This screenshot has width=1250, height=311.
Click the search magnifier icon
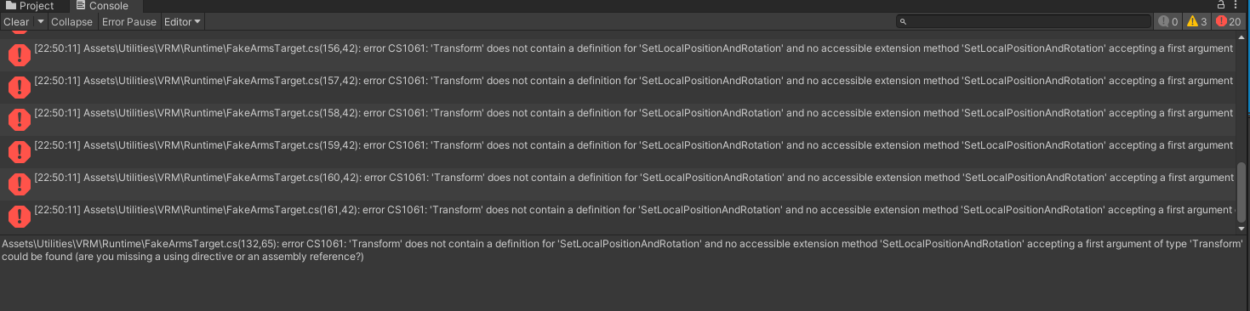click(904, 22)
